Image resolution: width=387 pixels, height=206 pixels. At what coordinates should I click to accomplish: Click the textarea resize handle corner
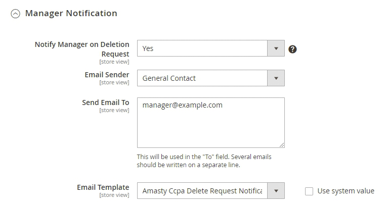click(x=281, y=145)
